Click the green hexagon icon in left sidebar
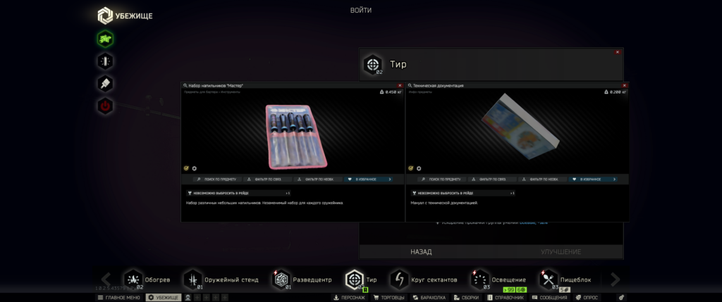 pyautogui.click(x=105, y=39)
